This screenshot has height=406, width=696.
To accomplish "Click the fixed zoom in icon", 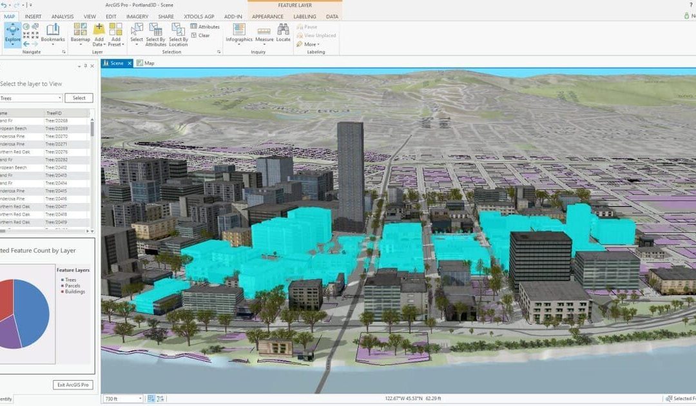I will tap(26, 35).
